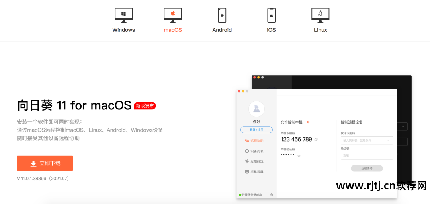This screenshot has width=430, height=204.
Task: Select the macOS platform tab
Action: click(x=172, y=16)
